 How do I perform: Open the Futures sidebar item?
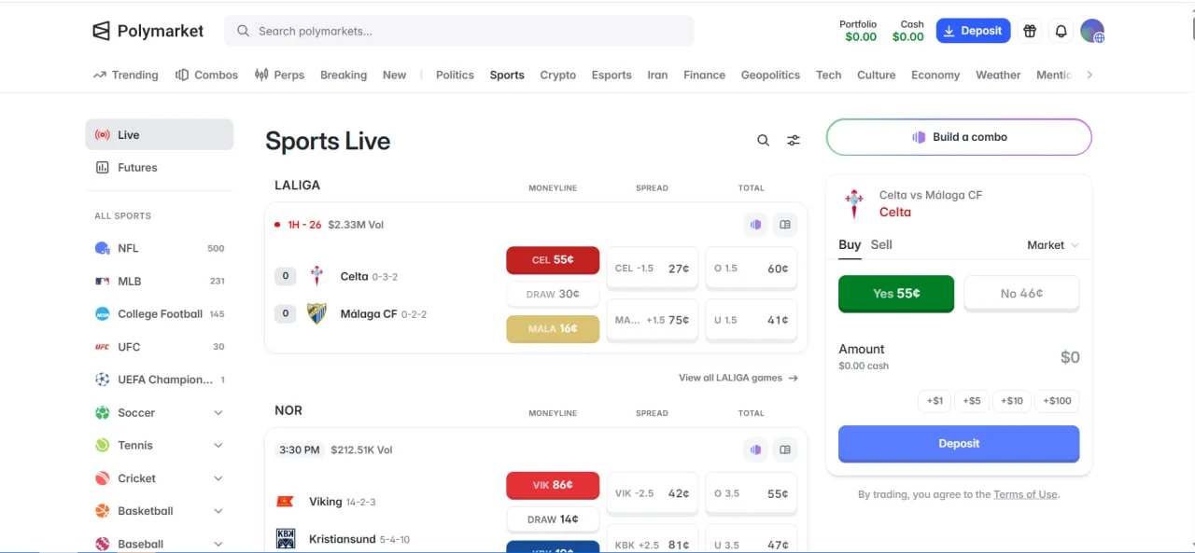pyautogui.click(x=160, y=168)
